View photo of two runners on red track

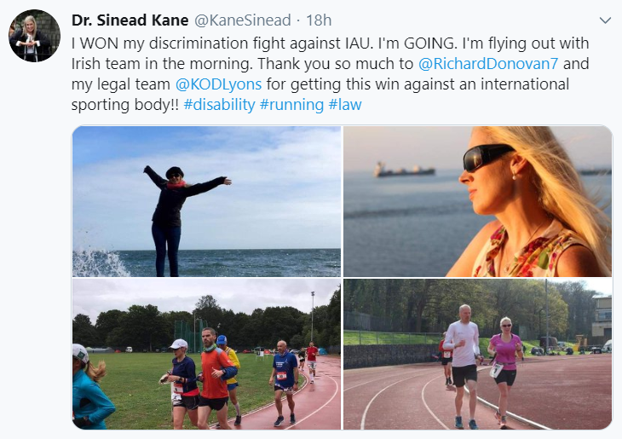click(x=478, y=354)
